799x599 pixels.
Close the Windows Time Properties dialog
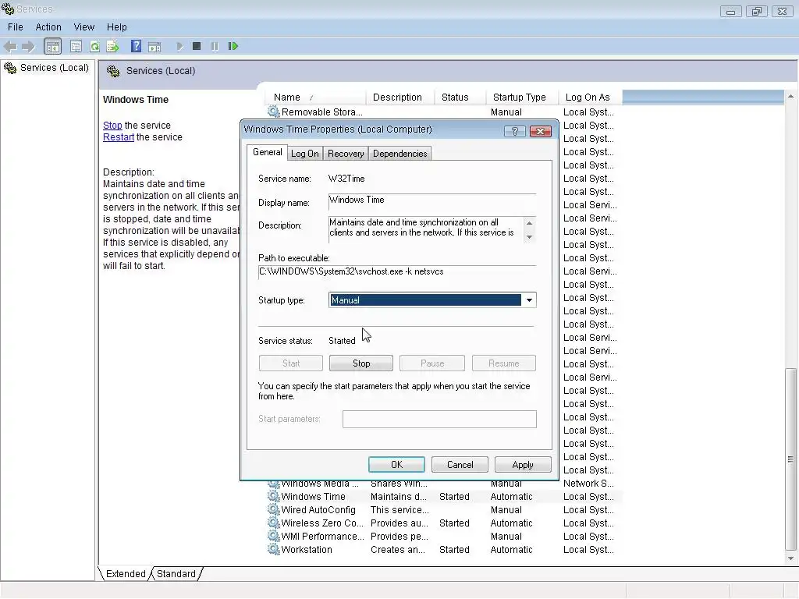coord(540,131)
